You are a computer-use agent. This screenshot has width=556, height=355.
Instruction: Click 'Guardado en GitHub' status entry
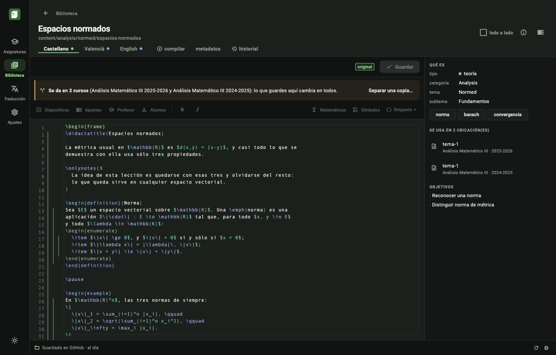pos(66,348)
